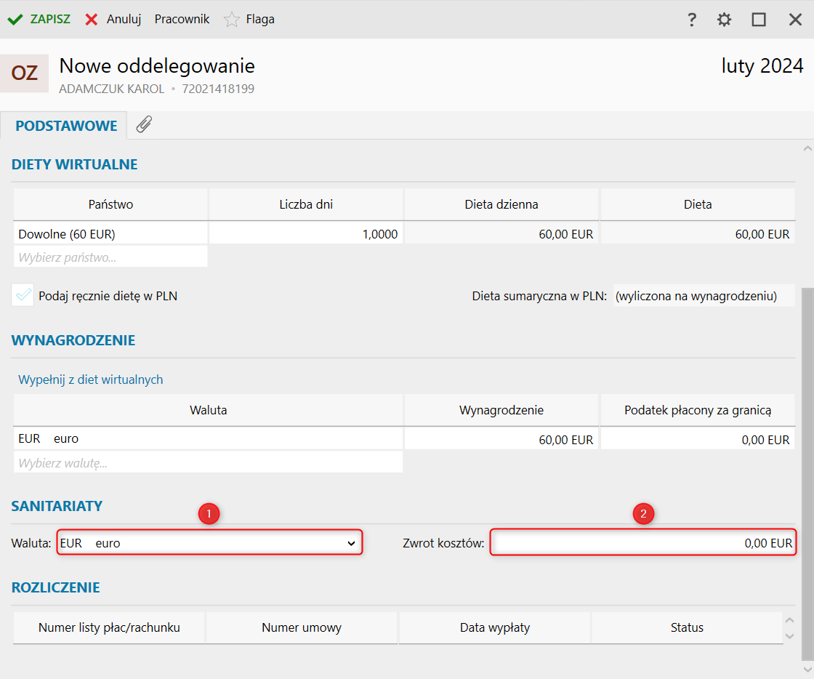Viewport: 814px width, 679px height.
Task: Toggle Podaj ręcznie dietę w PLN checkbox
Action: 23,295
